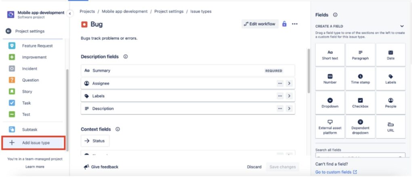The image size is (412, 177).
Task: Click the Discard button
Action: click(x=254, y=167)
